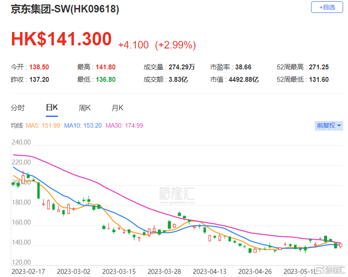Click the 140.00 price axis label
The image size is (348, 277).
21,242
